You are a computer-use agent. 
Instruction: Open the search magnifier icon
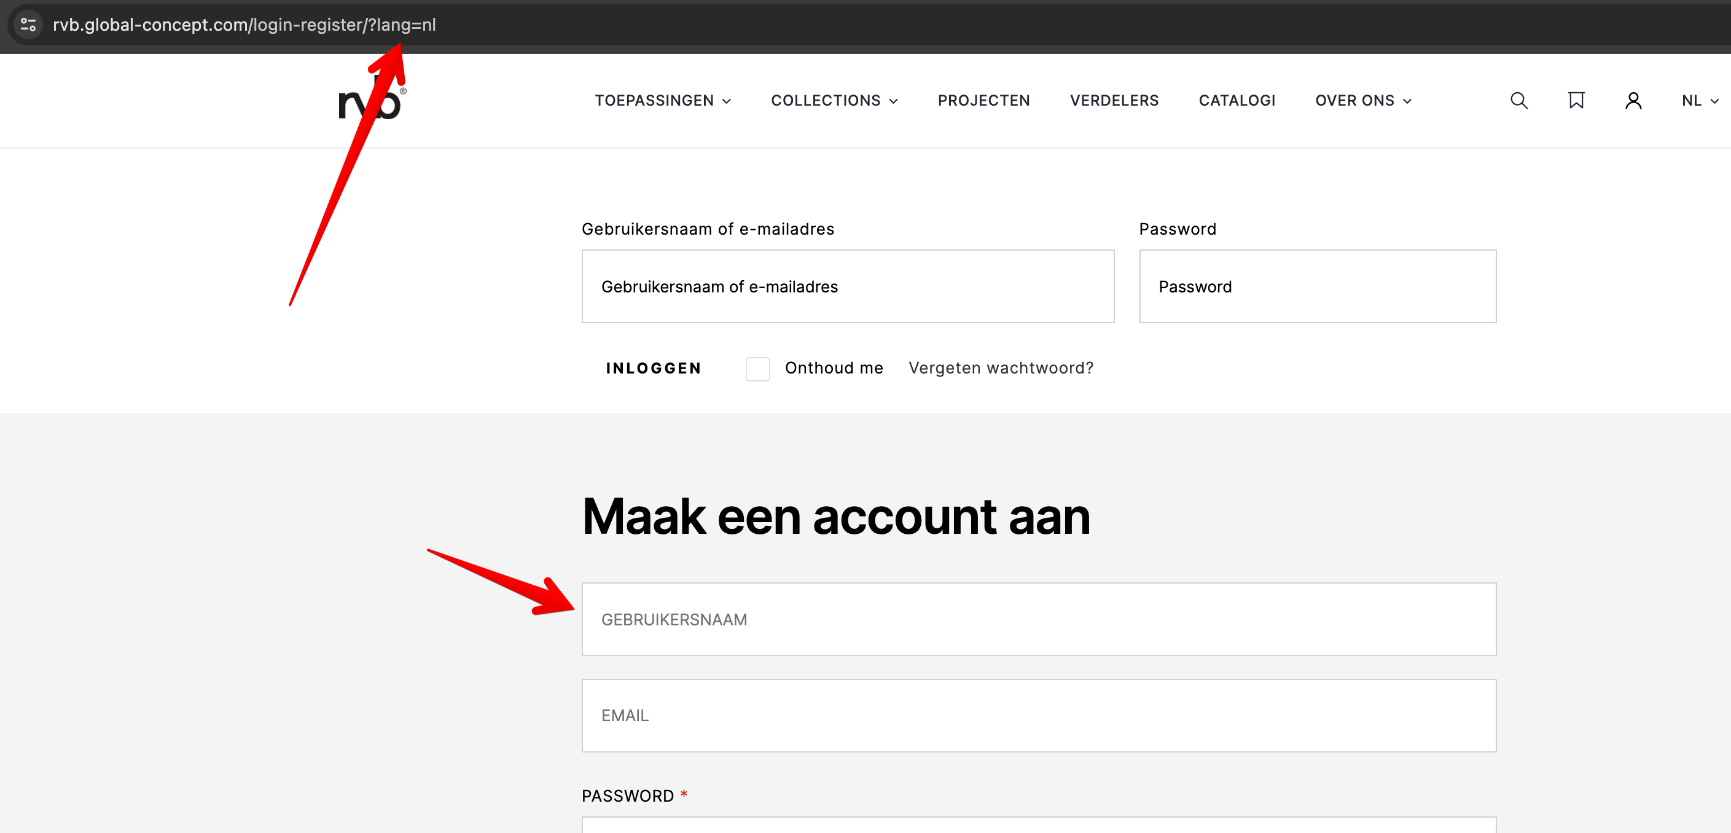[1518, 101]
